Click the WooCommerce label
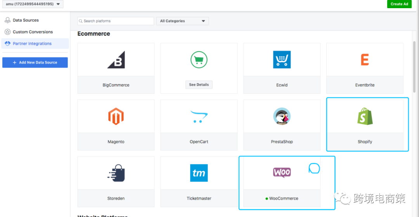The height and width of the screenshot is (217, 419). 284,198
